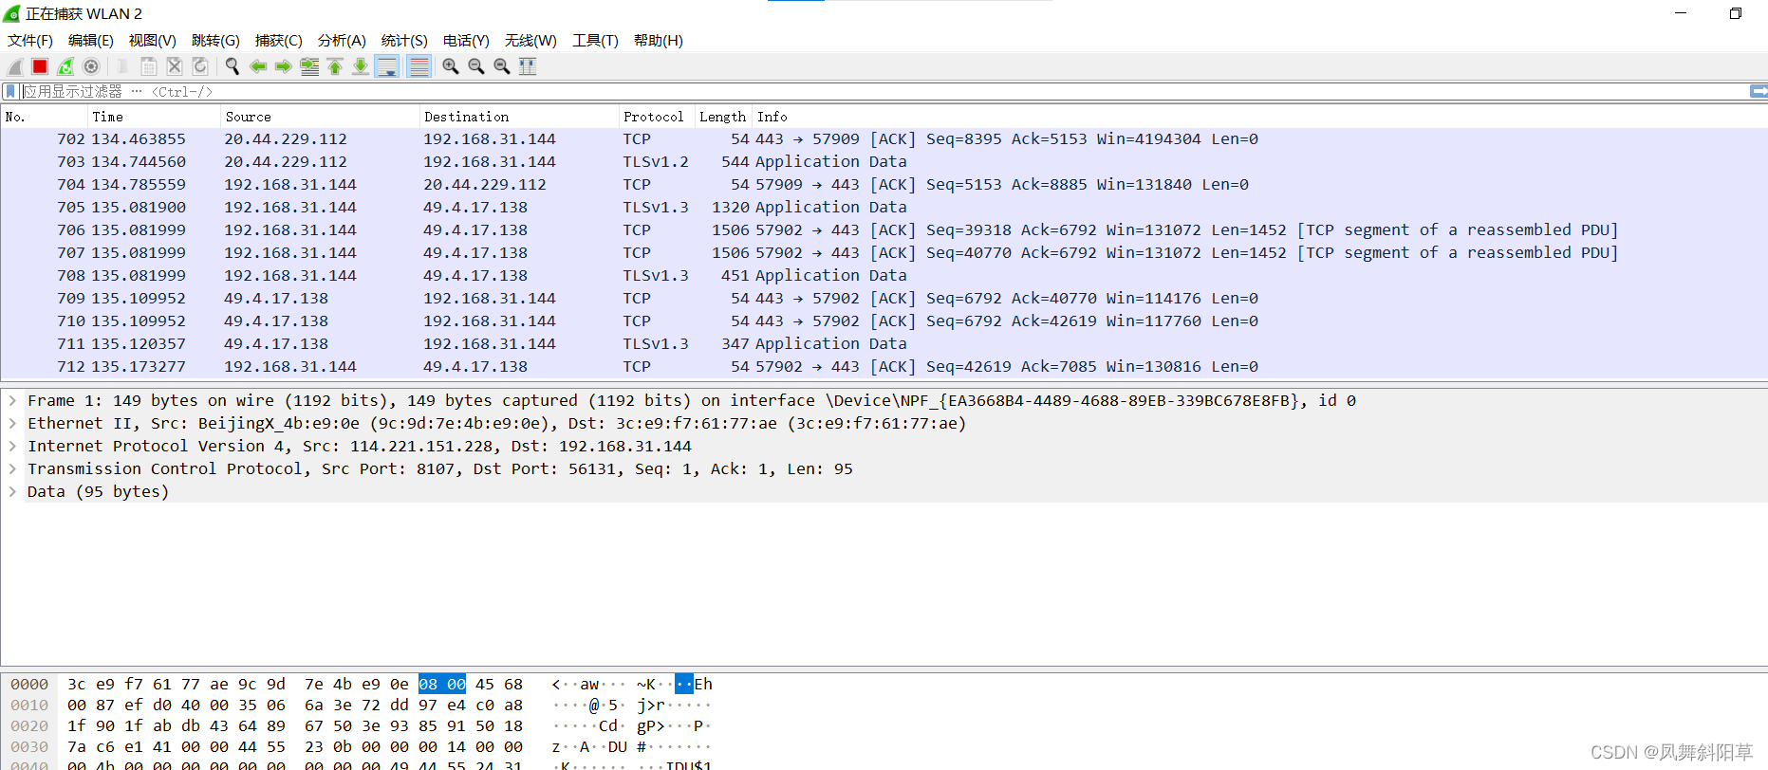This screenshot has height=770, width=1768.
Task: Select packet 710 with Ack=42619
Action: coord(884,321)
